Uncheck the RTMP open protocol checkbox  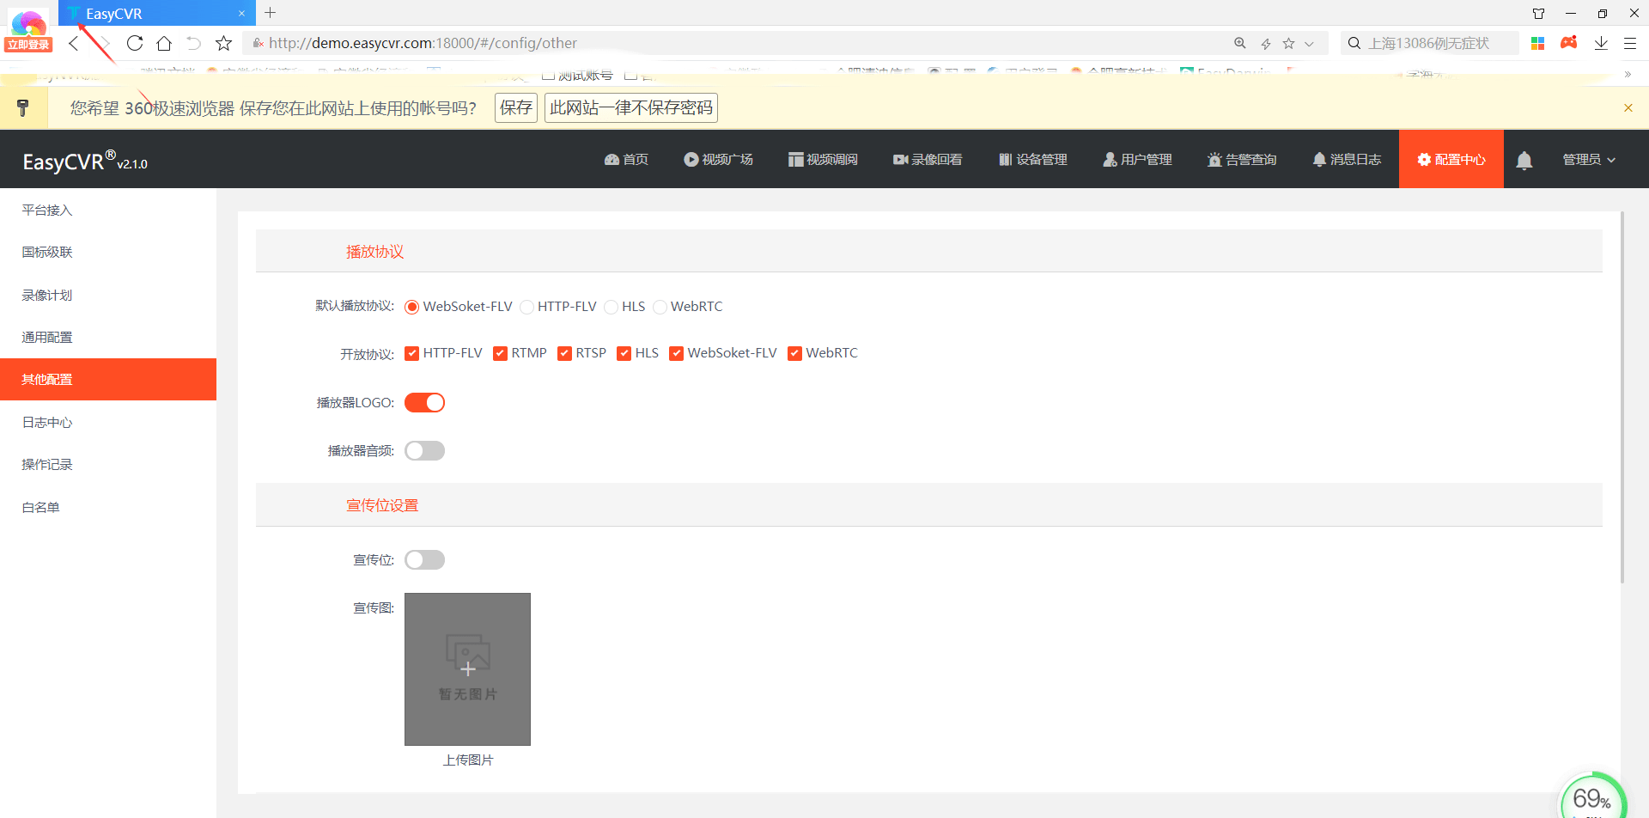(500, 353)
